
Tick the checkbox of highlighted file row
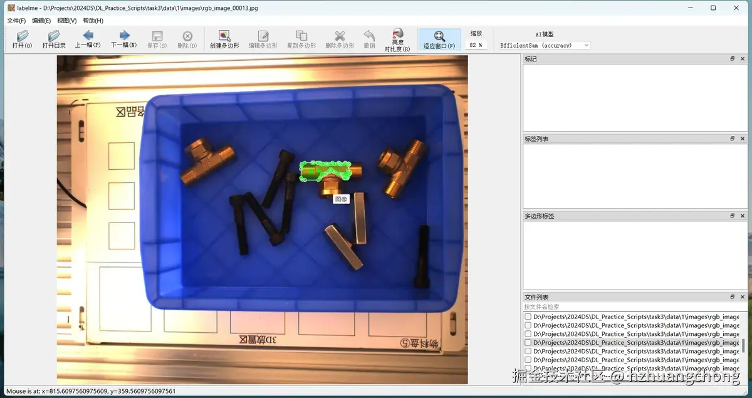coord(528,343)
